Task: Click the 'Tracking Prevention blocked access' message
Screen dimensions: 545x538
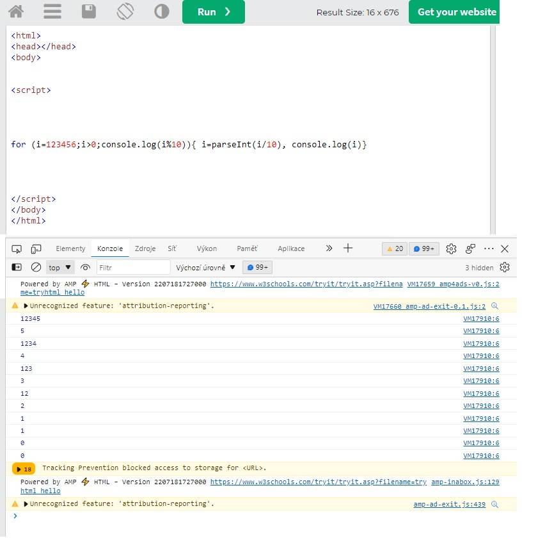Action: pos(154,468)
